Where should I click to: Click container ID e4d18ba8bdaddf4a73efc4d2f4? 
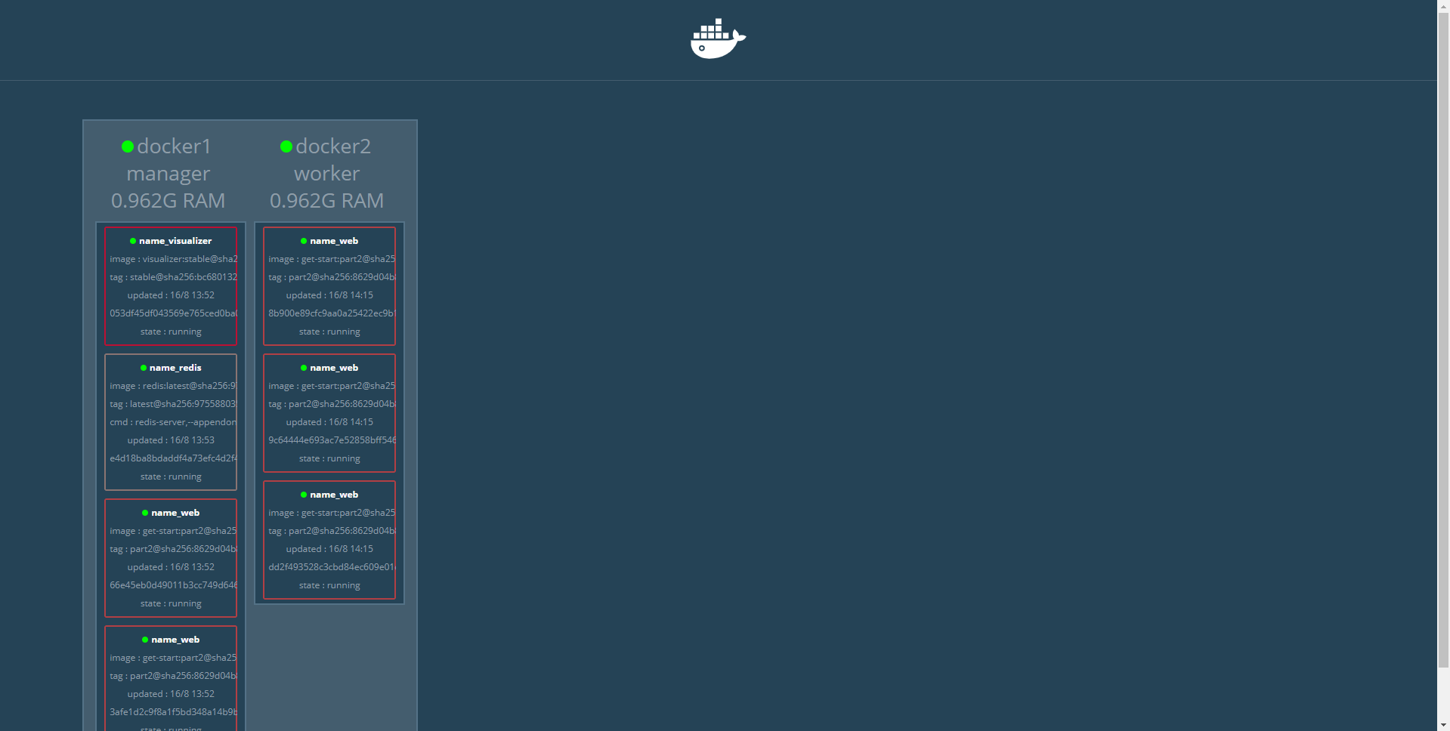pyautogui.click(x=173, y=458)
